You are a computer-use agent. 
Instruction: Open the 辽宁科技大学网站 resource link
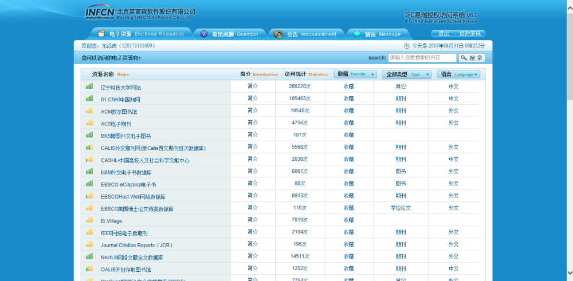(120, 88)
